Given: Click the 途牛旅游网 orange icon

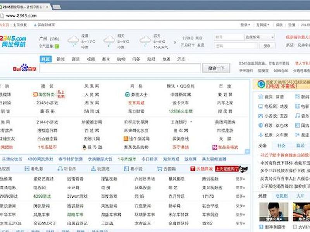Looking at the screenshot, I should [x=126, y=139].
